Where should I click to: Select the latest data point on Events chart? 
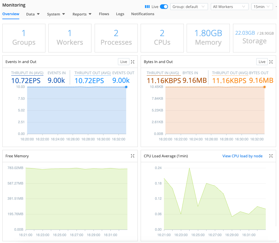(126, 87)
